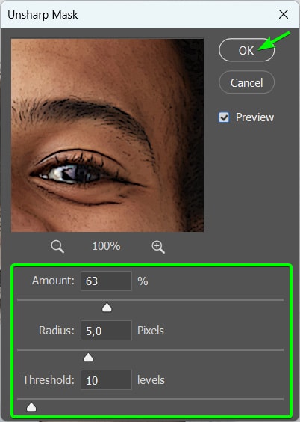300x422 pixels.
Task: Click the Amount percentage input field
Action: click(106, 281)
